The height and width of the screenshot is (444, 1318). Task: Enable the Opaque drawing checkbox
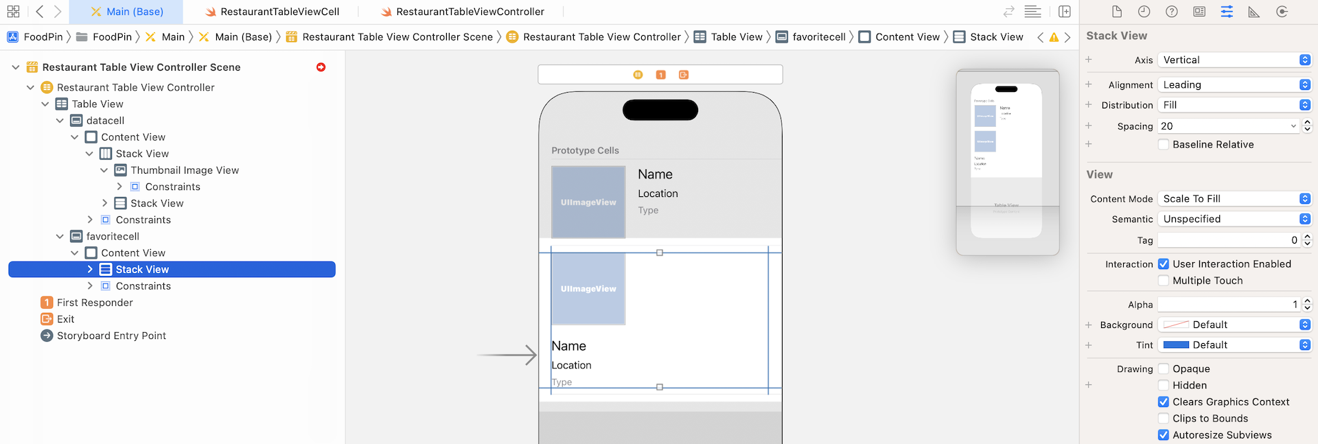1164,369
